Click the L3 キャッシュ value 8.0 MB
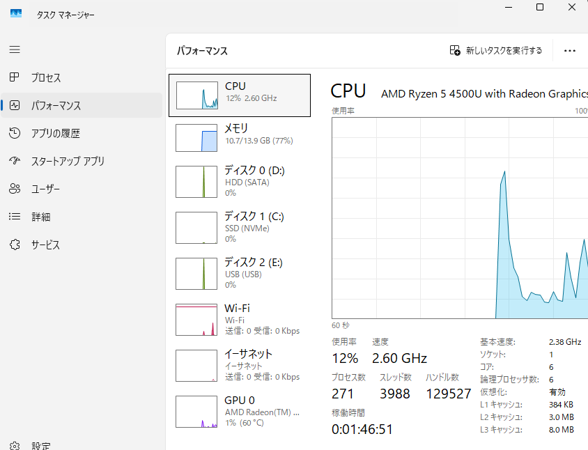This screenshot has width=588, height=450. 562,430
